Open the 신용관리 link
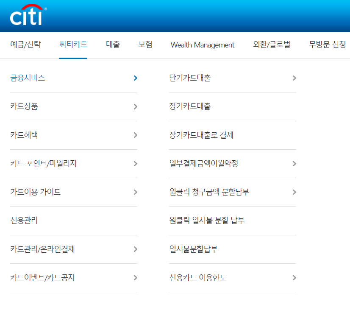The height and width of the screenshot is (310, 350). (x=24, y=221)
